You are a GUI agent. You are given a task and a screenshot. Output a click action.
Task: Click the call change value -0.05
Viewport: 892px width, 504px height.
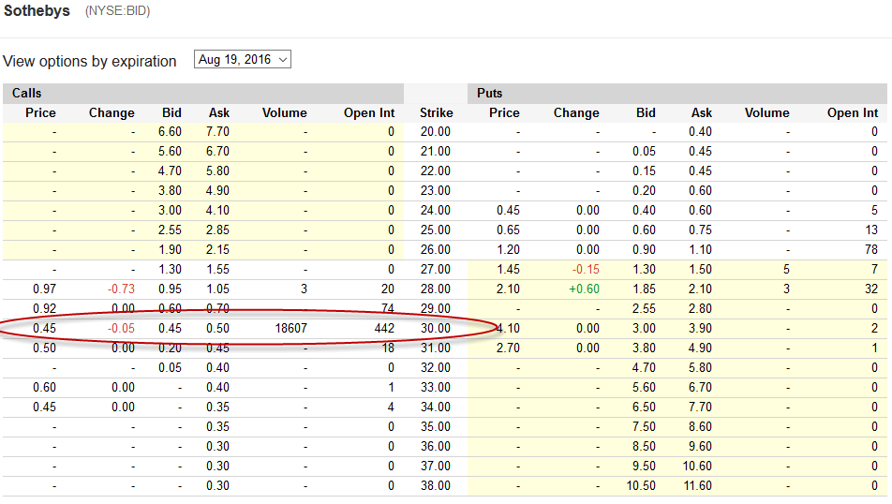click(121, 328)
